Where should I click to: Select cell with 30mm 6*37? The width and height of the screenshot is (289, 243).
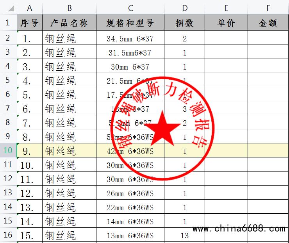(x=130, y=66)
